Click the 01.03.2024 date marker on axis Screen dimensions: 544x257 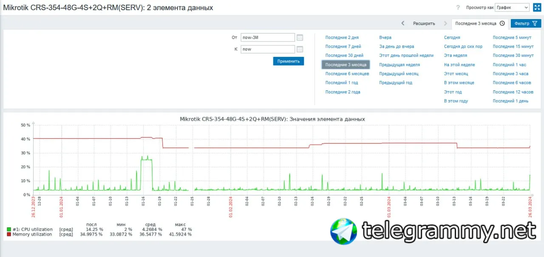pyautogui.click(x=388, y=207)
